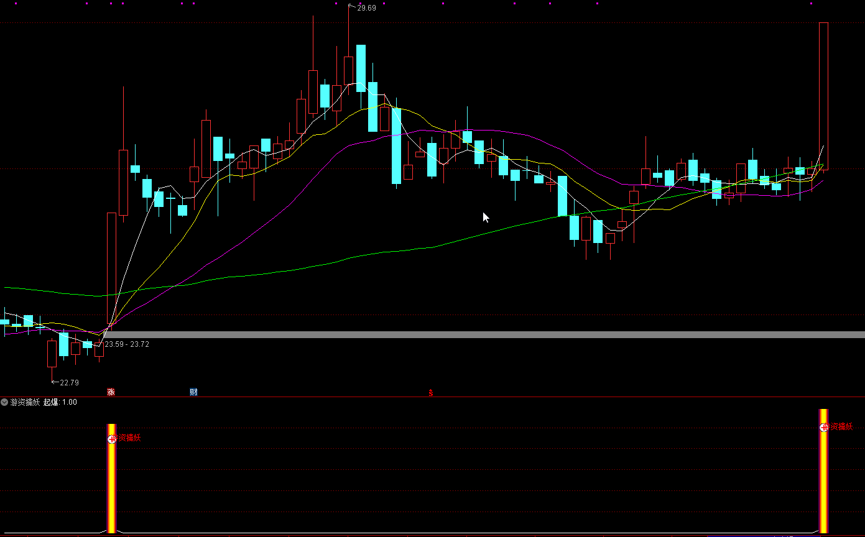Screen dimensions: 865x537
Task: Click the 起爆: 1.00 indicator value
Action: click(60, 402)
